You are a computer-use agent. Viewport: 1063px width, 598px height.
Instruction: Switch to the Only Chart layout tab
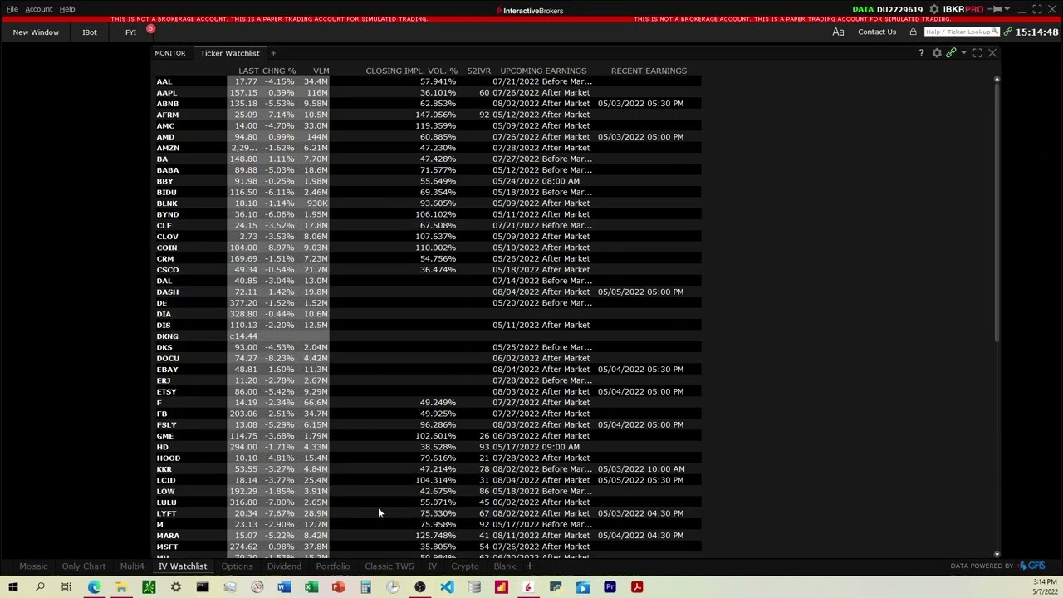tap(83, 566)
